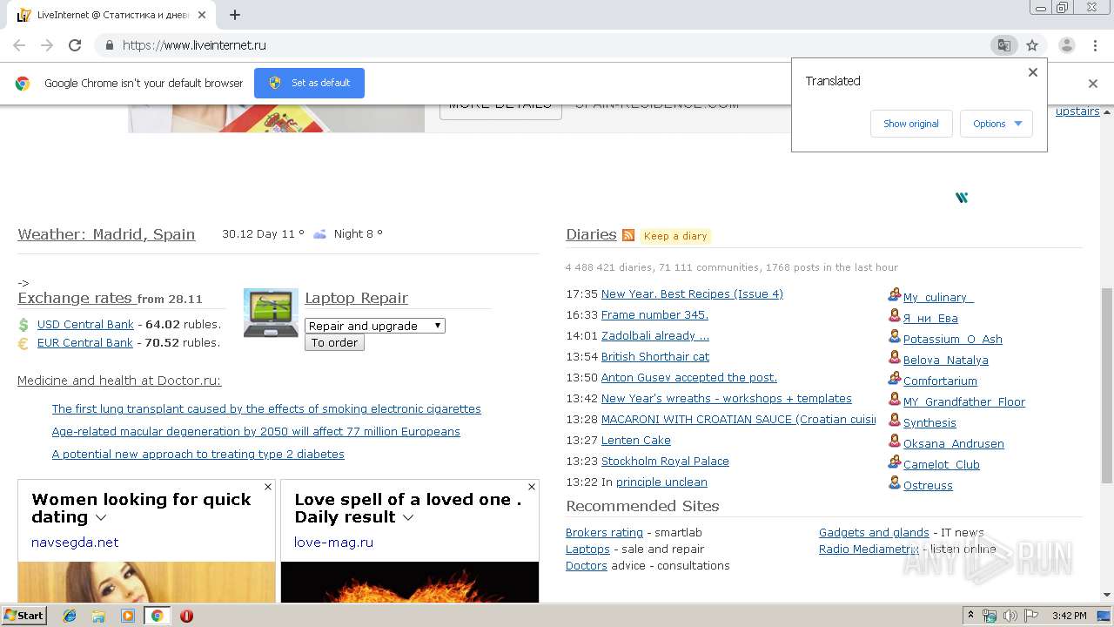This screenshot has width=1114, height=627.
Task: Open the Oksana_Andrusen profile link
Action: tap(954, 444)
